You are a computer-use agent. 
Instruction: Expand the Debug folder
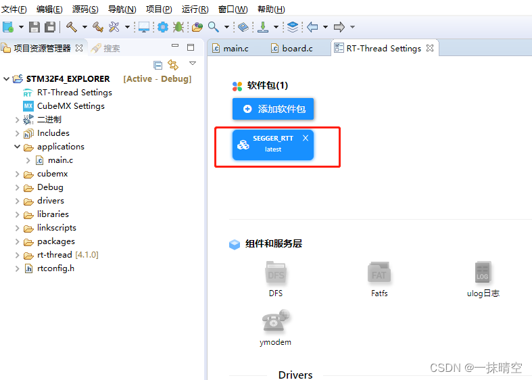coord(17,187)
